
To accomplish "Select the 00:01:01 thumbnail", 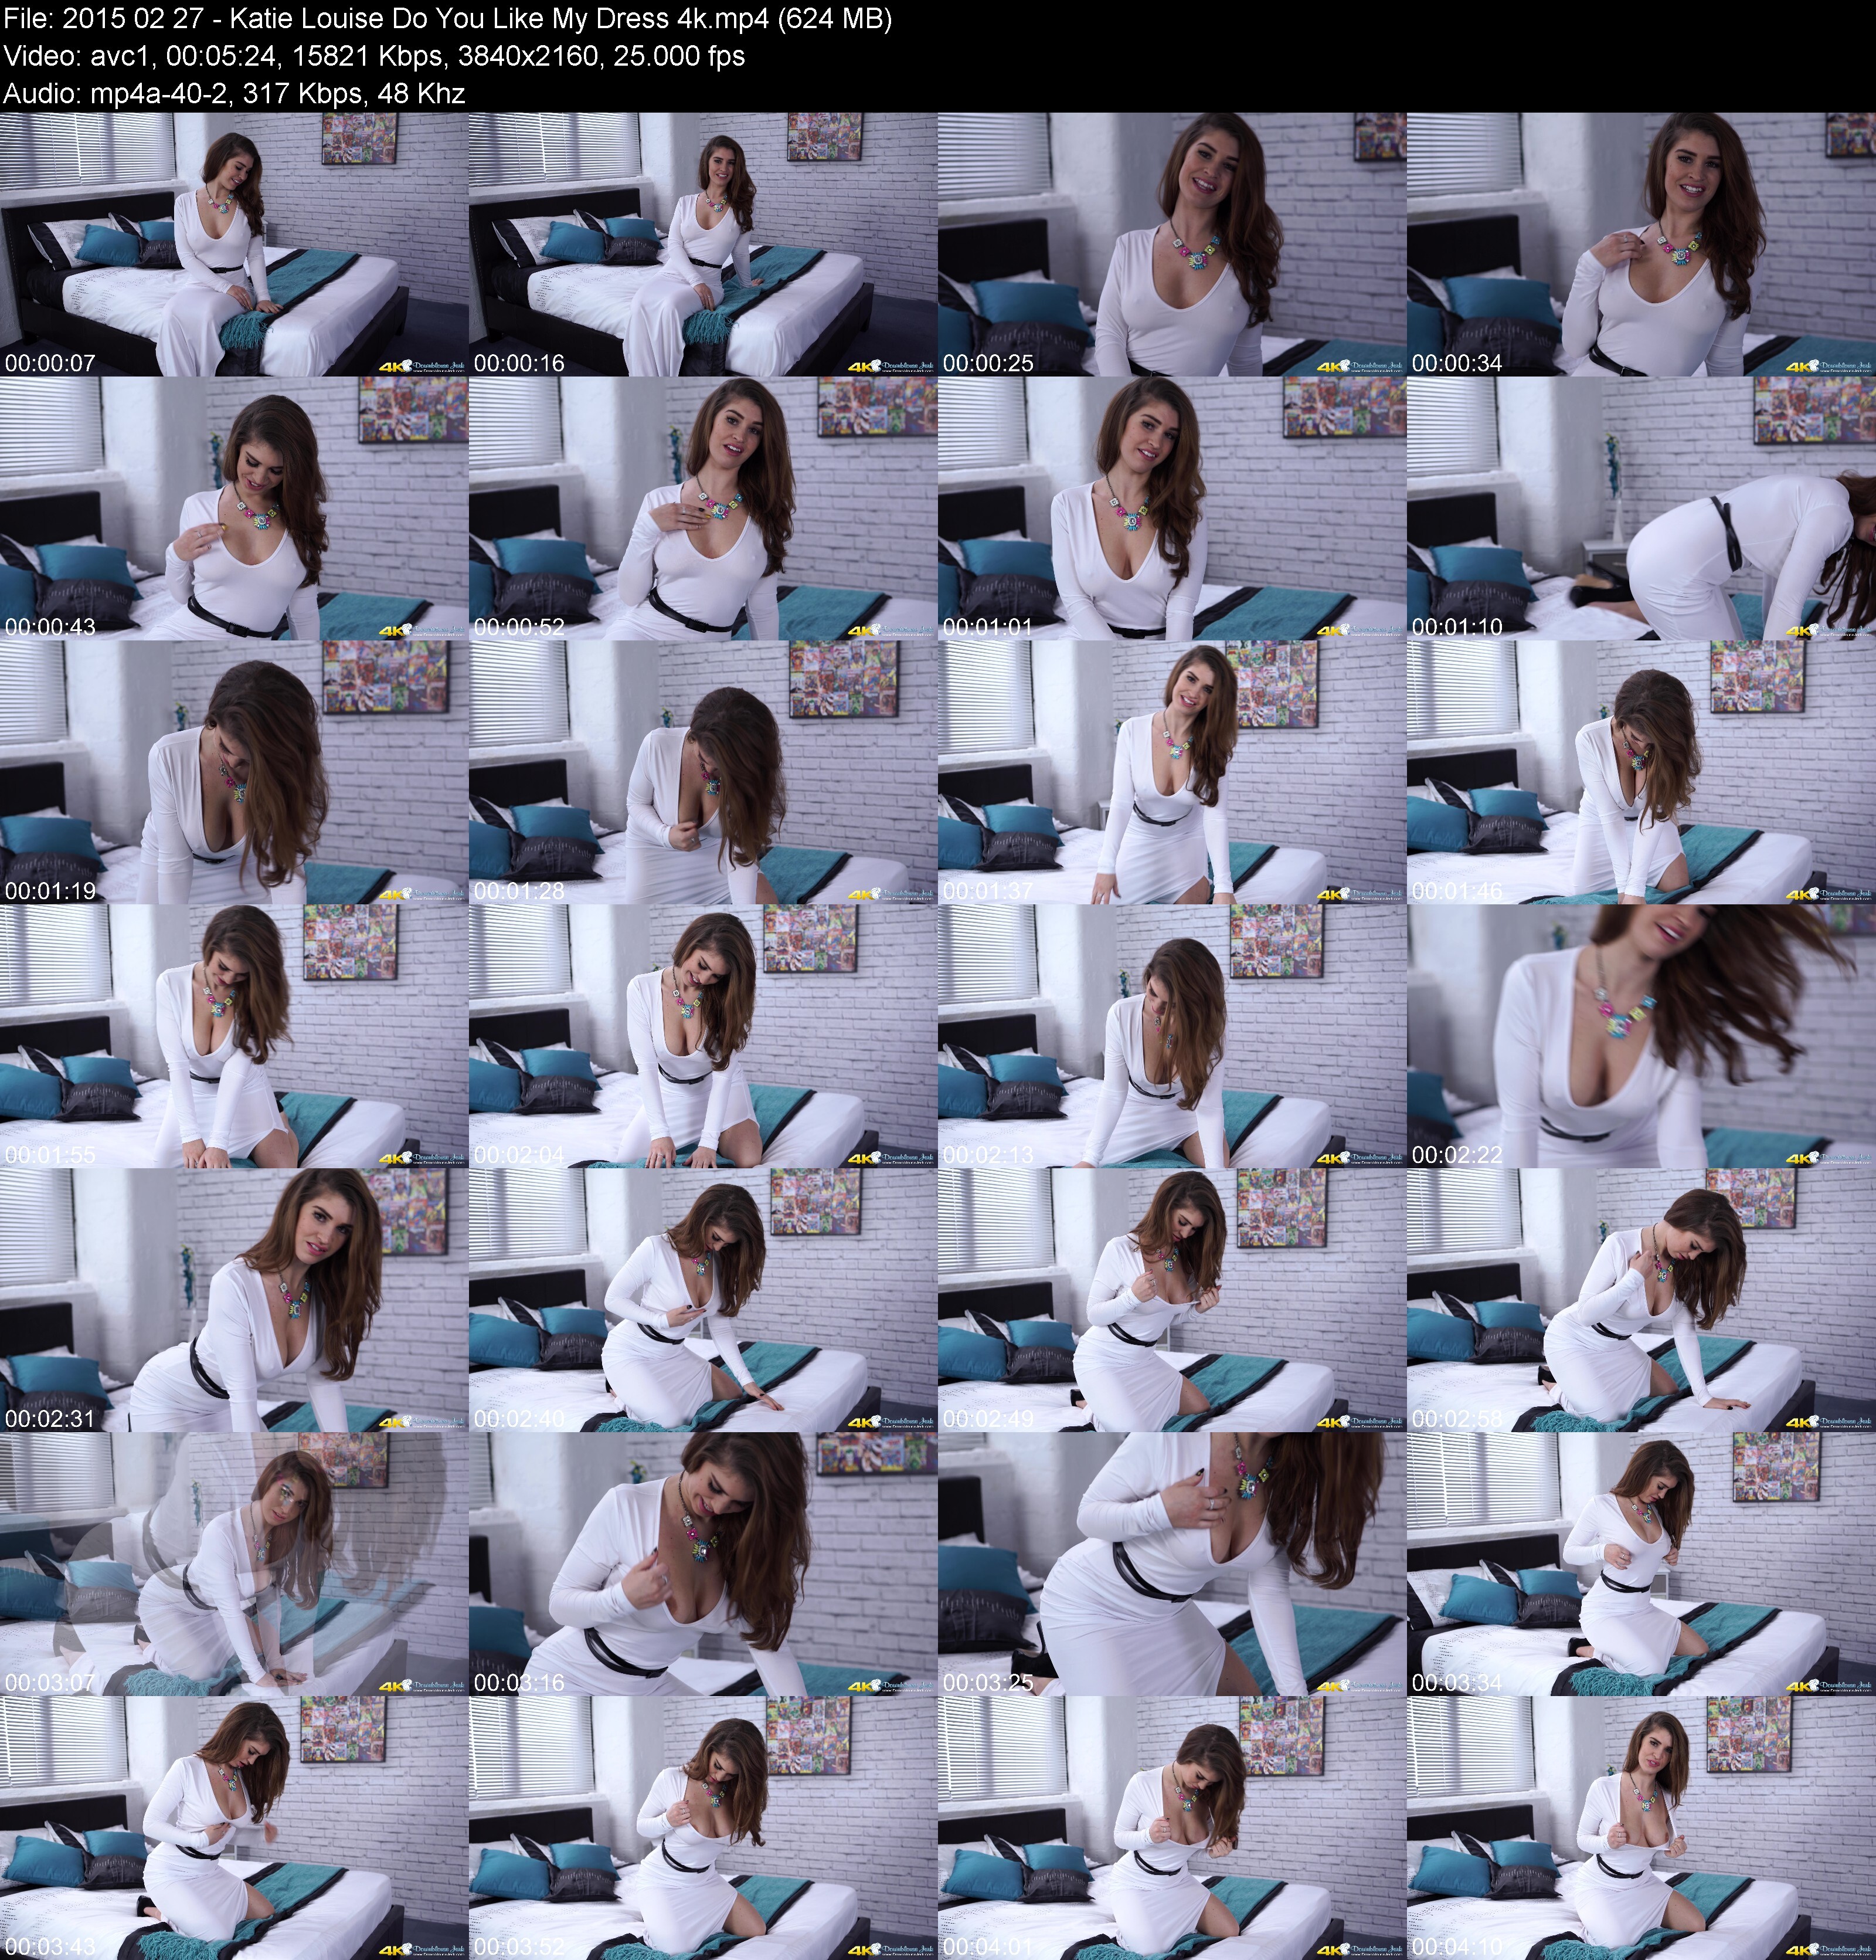I will coord(1172,508).
